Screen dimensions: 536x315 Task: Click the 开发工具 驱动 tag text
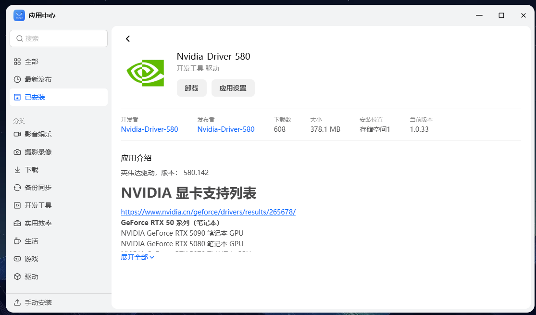pyautogui.click(x=198, y=68)
